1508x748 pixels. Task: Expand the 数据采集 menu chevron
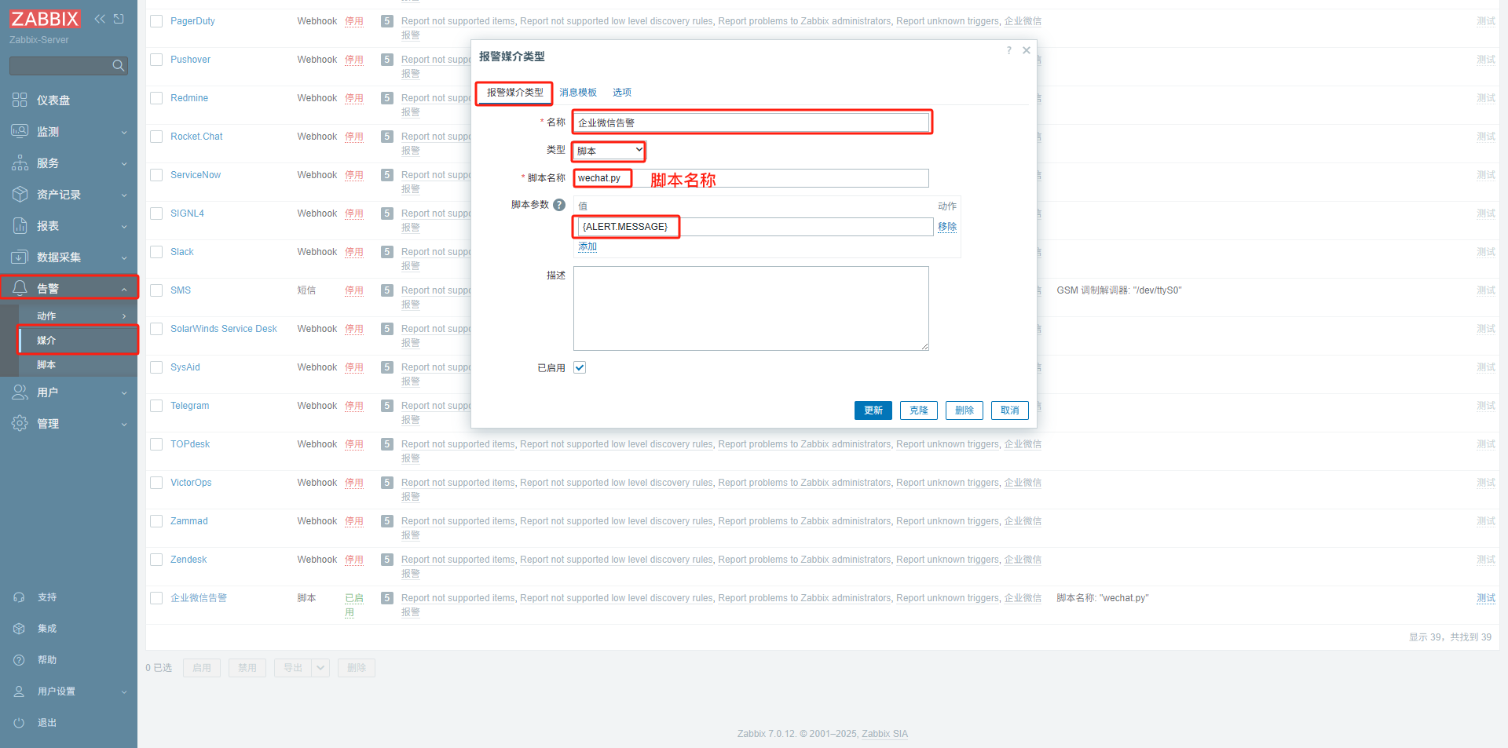coord(124,258)
